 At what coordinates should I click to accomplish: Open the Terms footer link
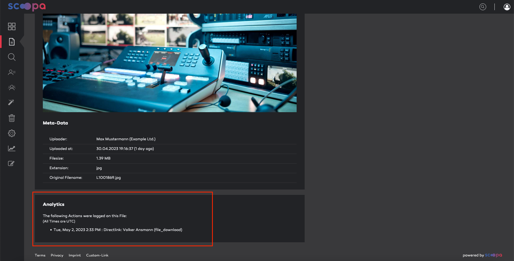40,255
